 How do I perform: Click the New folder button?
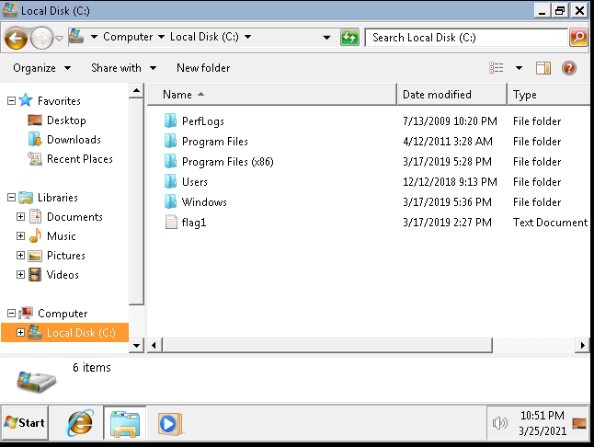203,68
